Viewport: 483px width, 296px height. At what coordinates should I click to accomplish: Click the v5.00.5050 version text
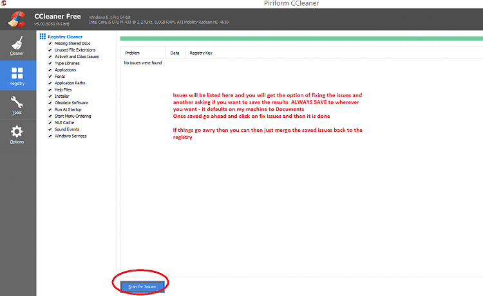tap(52, 24)
